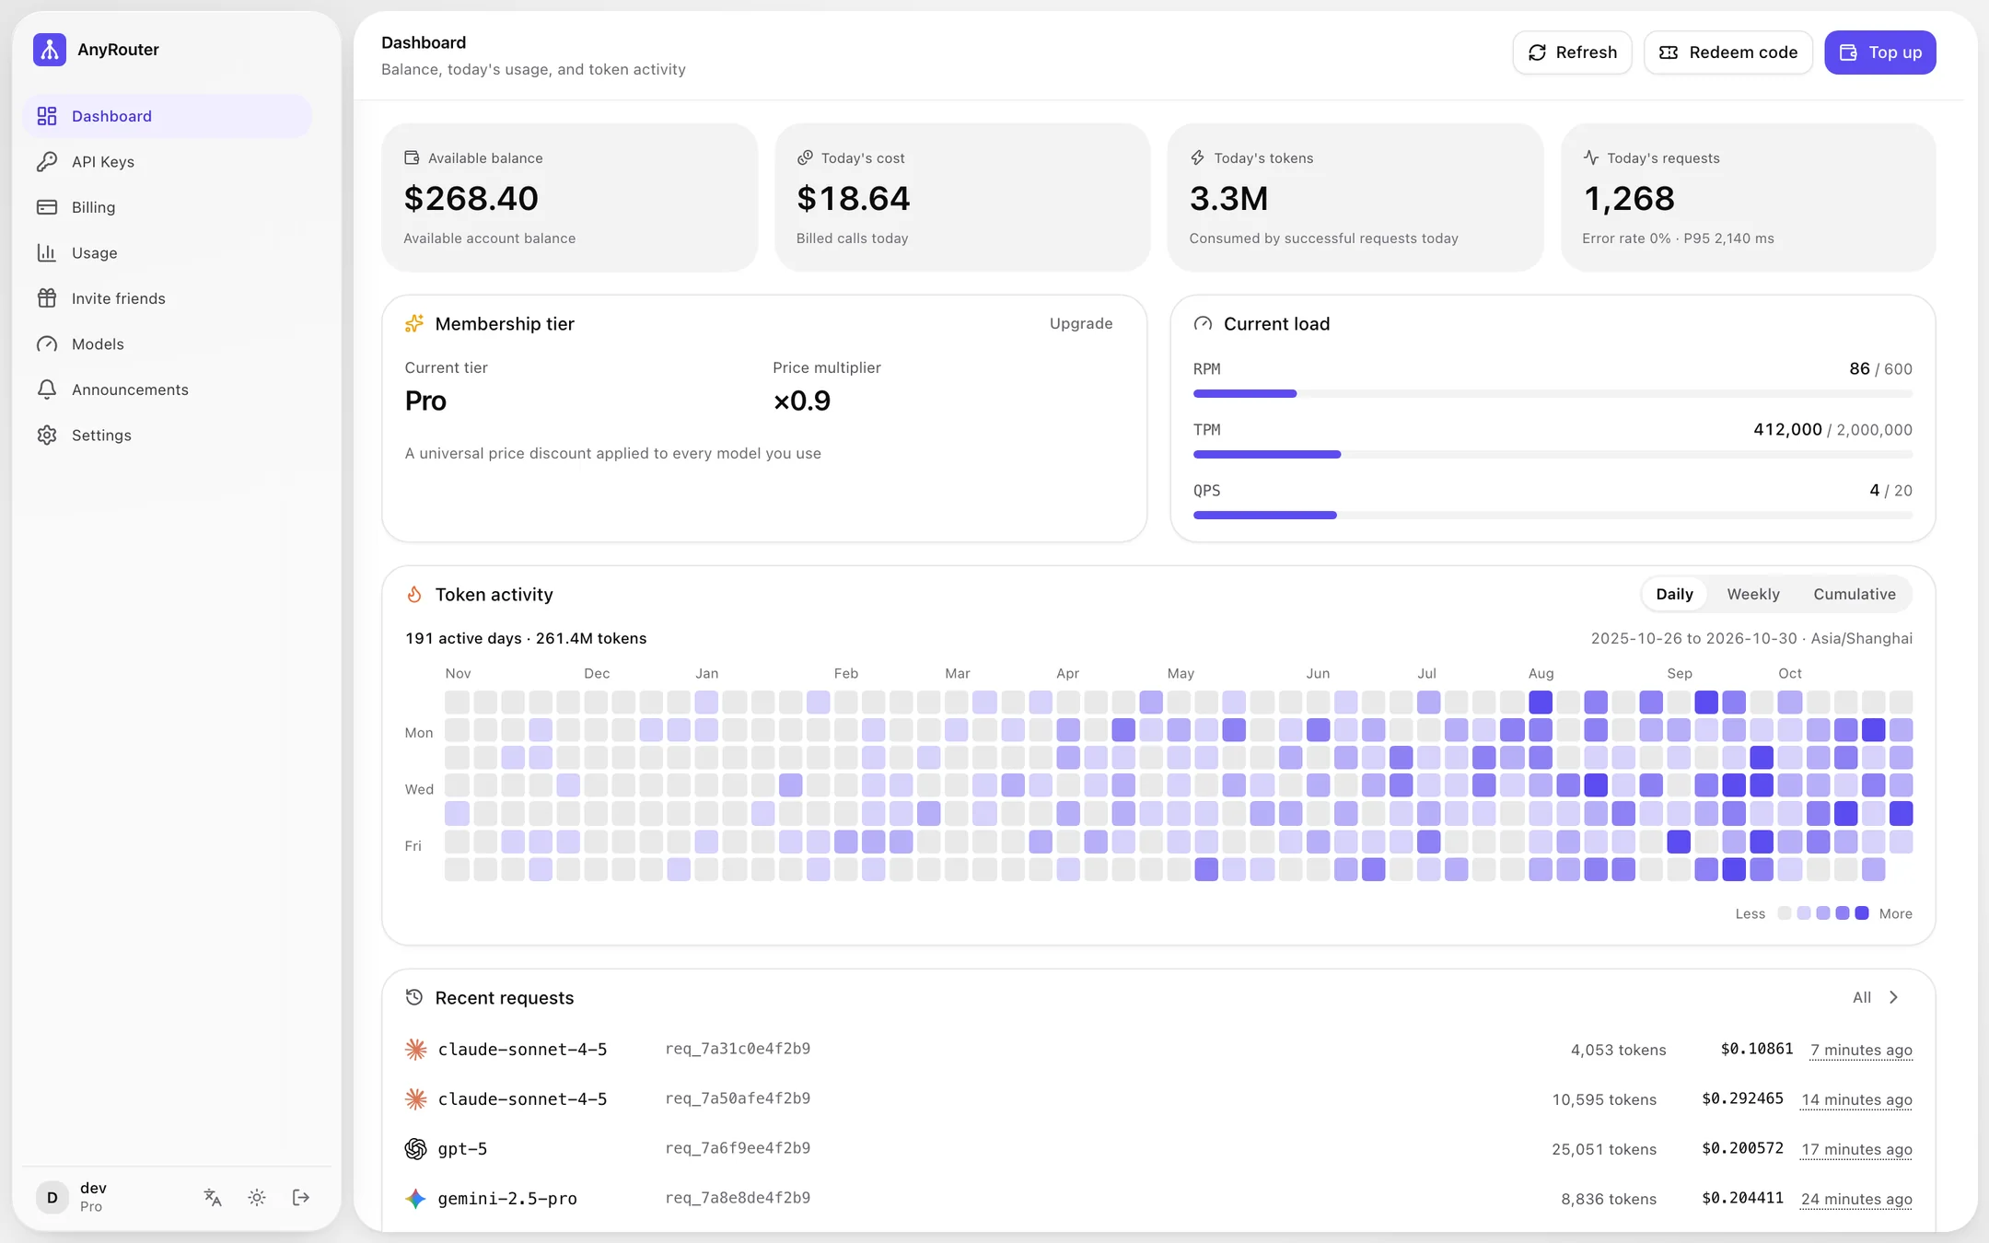Viewport: 1989px width, 1243px height.
Task: Click the Recent requests history icon
Action: [x=414, y=997]
